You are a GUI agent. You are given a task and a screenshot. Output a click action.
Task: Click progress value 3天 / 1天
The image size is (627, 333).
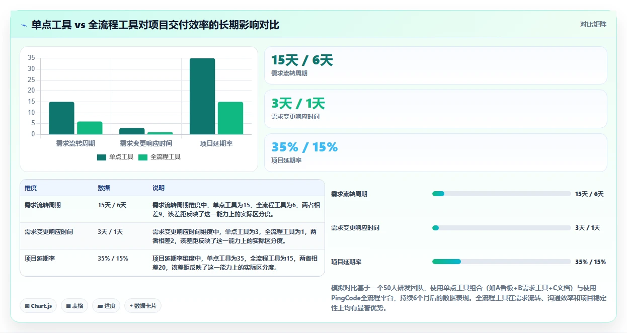tap(588, 228)
